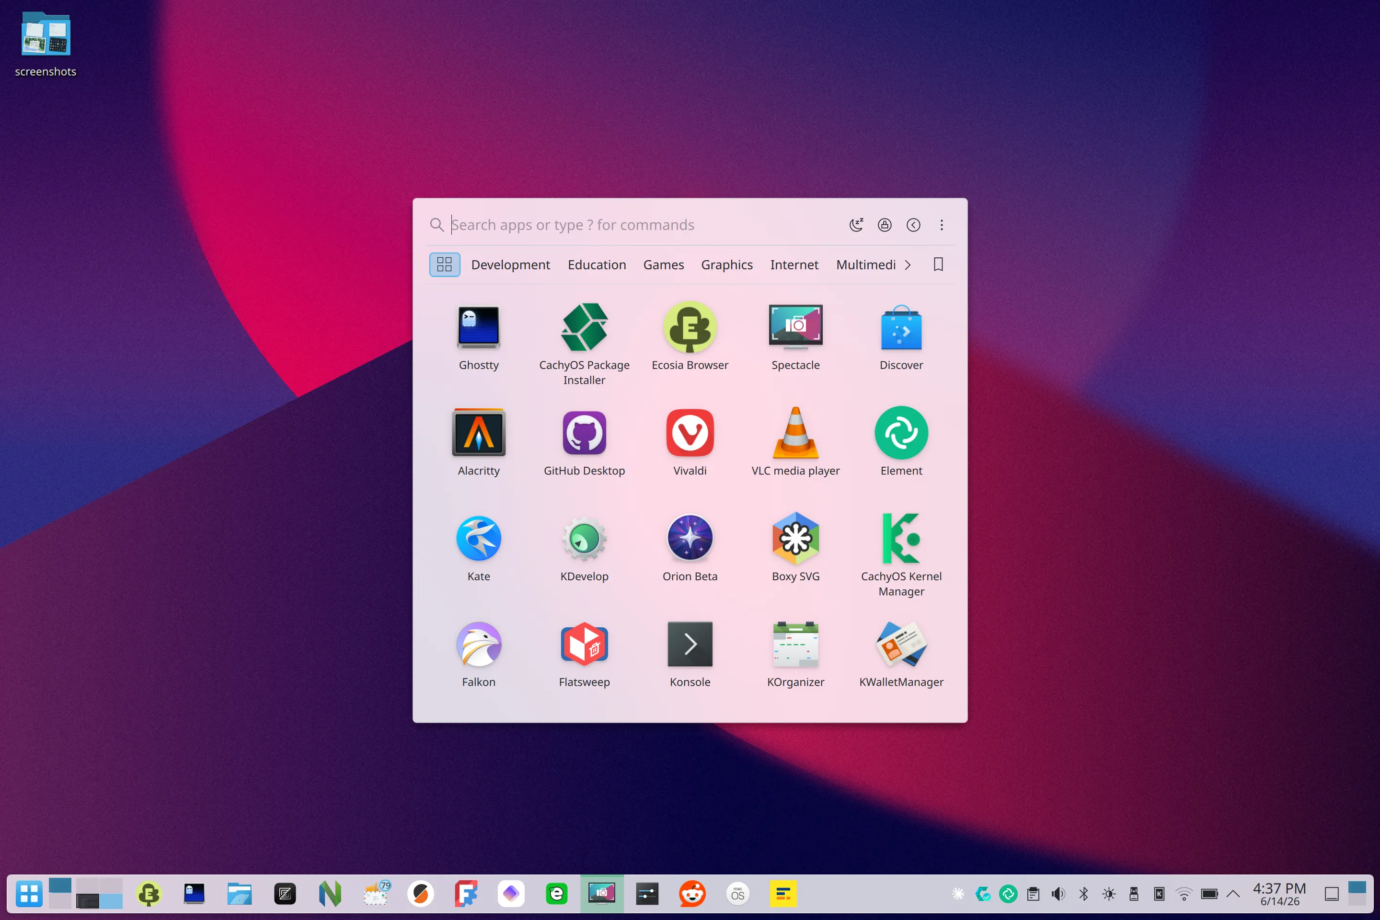Open the Wi-Fi networks tray icon
This screenshot has height=920, width=1380.
tap(1184, 894)
